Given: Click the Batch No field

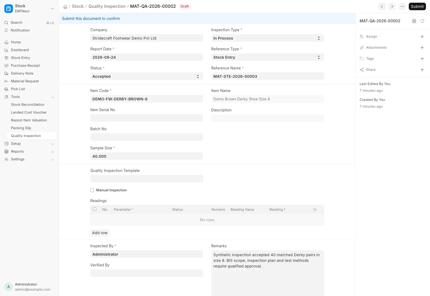Looking at the screenshot, I should point(146,137).
